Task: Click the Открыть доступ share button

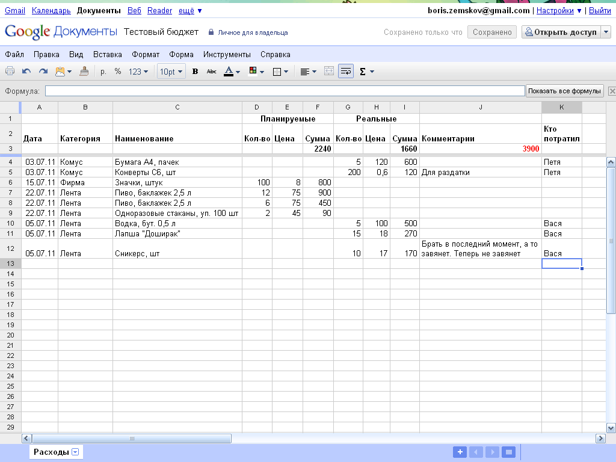Action: [561, 32]
